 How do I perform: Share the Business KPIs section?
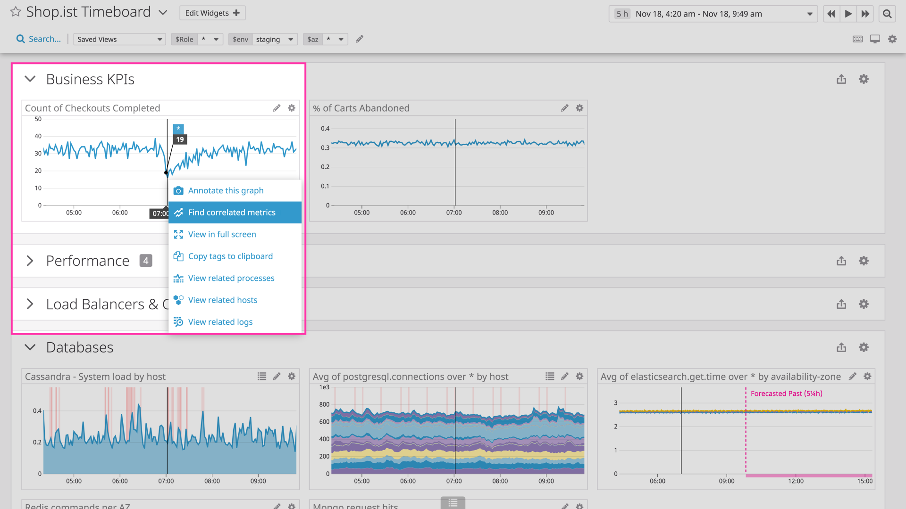(841, 79)
